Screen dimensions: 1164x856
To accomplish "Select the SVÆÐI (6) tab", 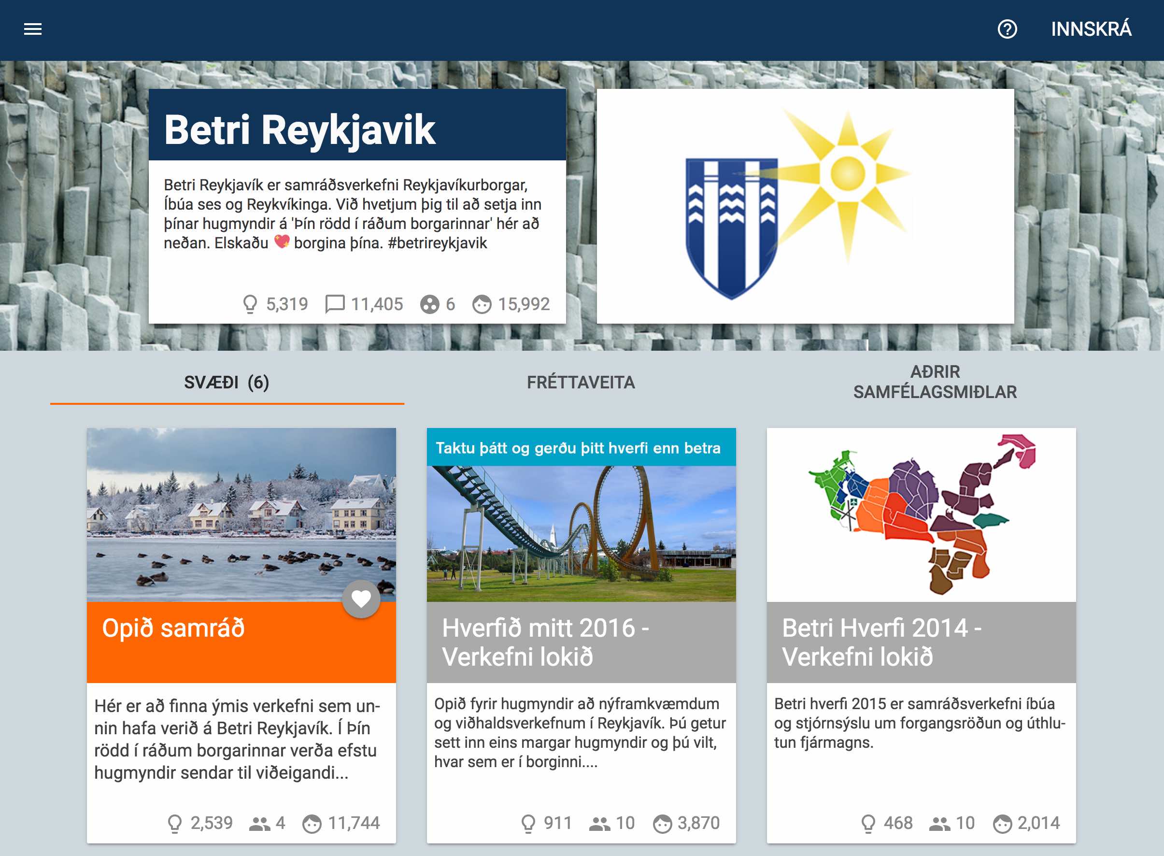I will (227, 383).
